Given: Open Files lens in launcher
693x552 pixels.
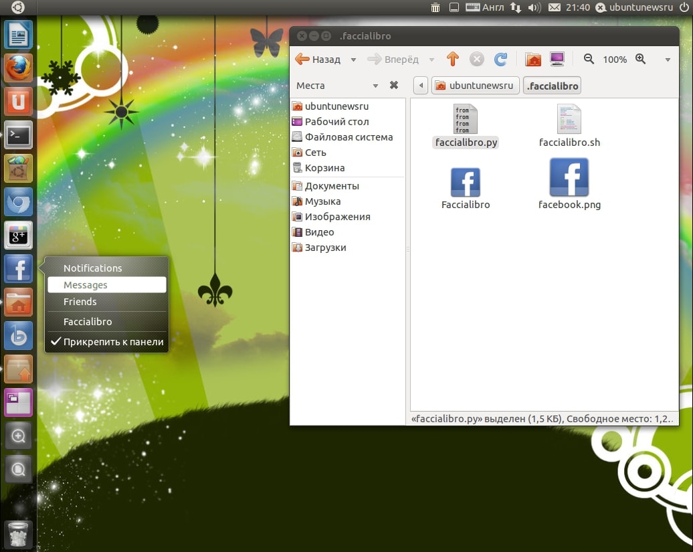Looking at the screenshot, I should point(18,469).
